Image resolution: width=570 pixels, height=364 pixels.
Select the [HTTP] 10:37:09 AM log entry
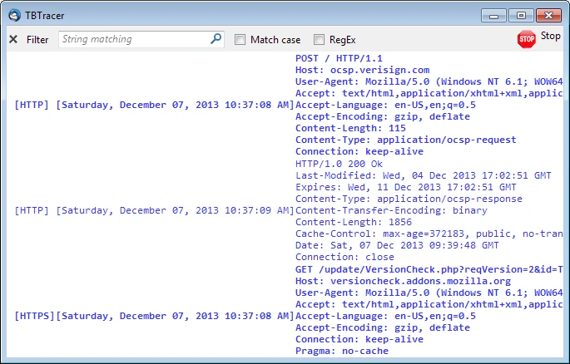pyautogui.click(x=154, y=210)
